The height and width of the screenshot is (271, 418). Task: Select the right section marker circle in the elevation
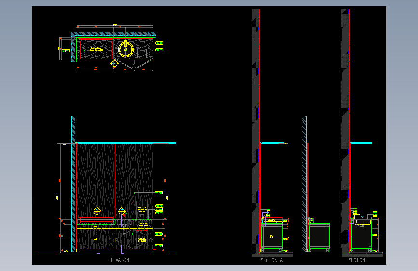click(122, 211)
